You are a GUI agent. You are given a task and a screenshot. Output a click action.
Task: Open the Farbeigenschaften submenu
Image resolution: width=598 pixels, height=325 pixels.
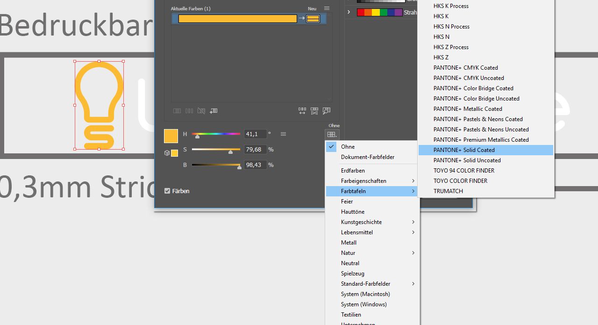click(372, 181)
